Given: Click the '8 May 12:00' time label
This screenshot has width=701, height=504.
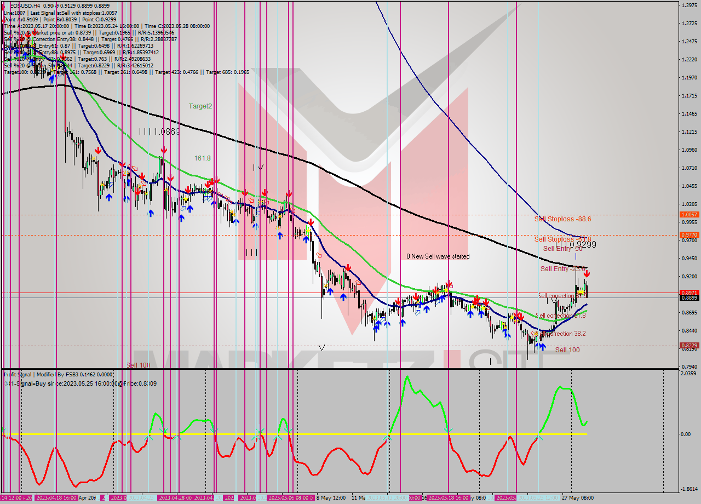Looking at the screenshot, I should (x=331, y=498).
